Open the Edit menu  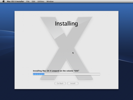pos(33,1)
